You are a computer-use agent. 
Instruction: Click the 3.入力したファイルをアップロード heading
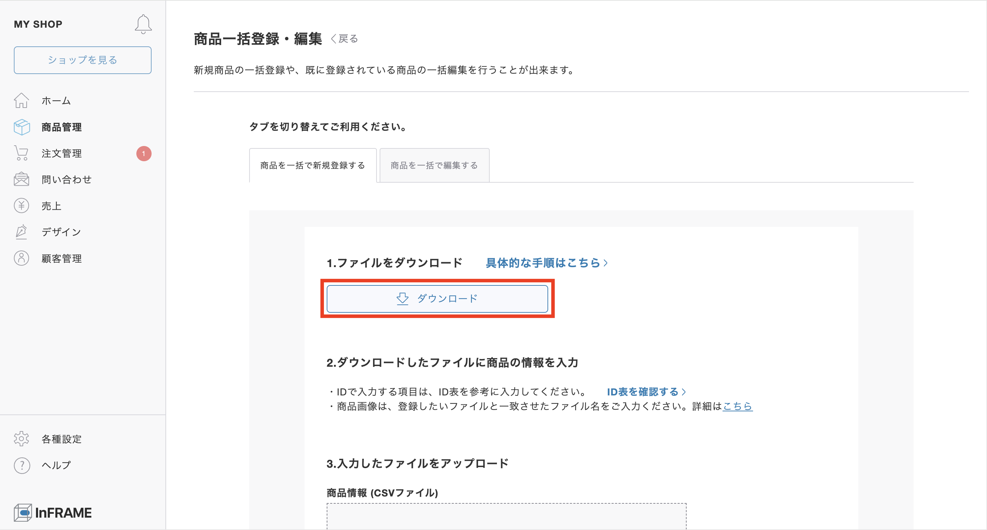point(417,463)
